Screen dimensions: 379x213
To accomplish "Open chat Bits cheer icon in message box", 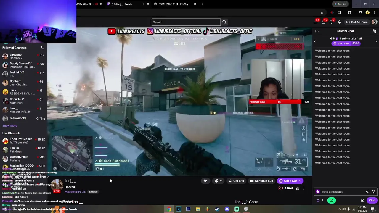I will coord(367,192).
